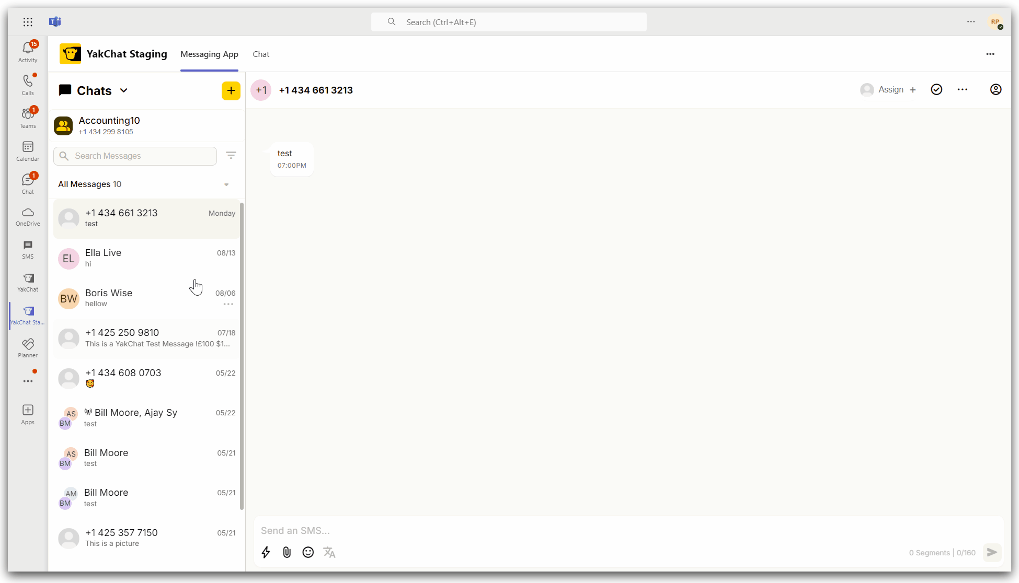Click the 'test' message bubble
The height and width of the screenshot is (583, 1019).
[x=292, y=159]
